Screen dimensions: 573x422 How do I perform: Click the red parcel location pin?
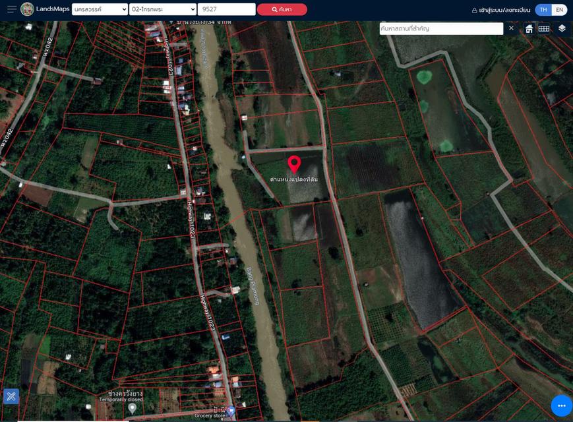pos(294,164)
